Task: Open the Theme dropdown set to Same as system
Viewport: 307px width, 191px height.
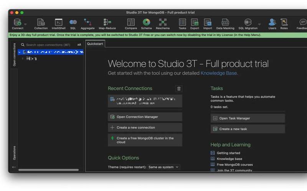Action: 164,167
